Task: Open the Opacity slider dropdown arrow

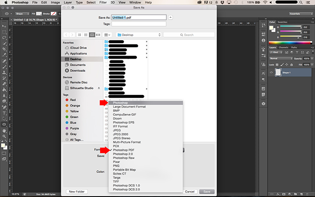Action: point(312,59)
